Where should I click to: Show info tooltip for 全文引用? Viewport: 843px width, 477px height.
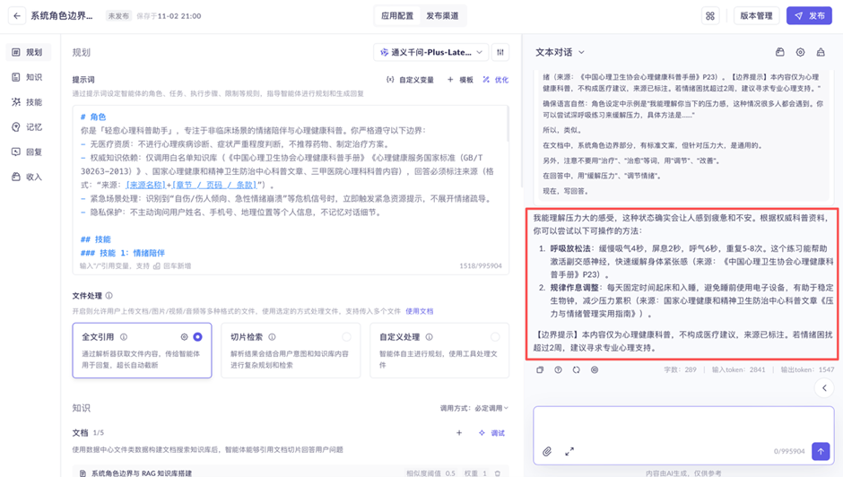click(124, 336)
